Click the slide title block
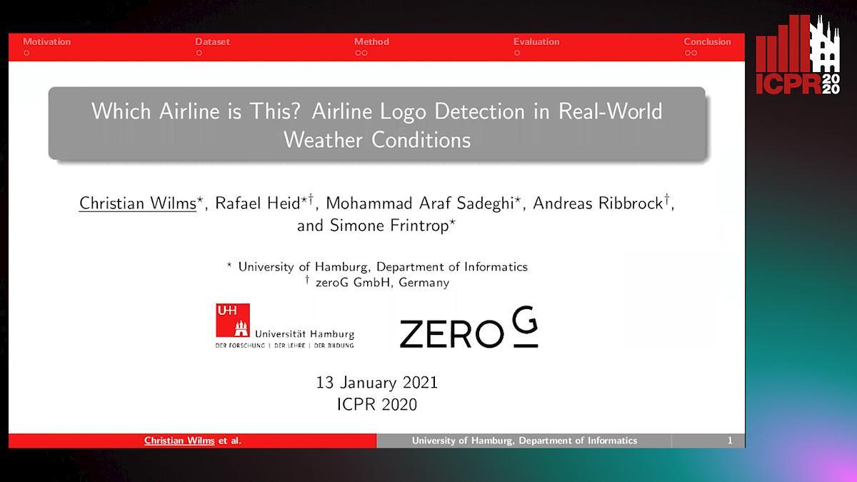Image resolution: width=857 pixels, height=482 pixels. point(376,123)
